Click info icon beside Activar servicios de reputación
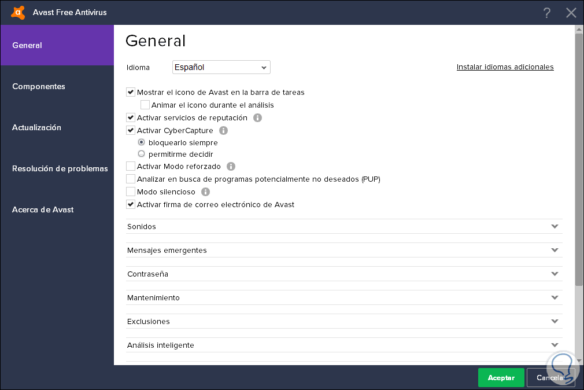The height and width of the screenshot is (390, 584). click(258, 118)
